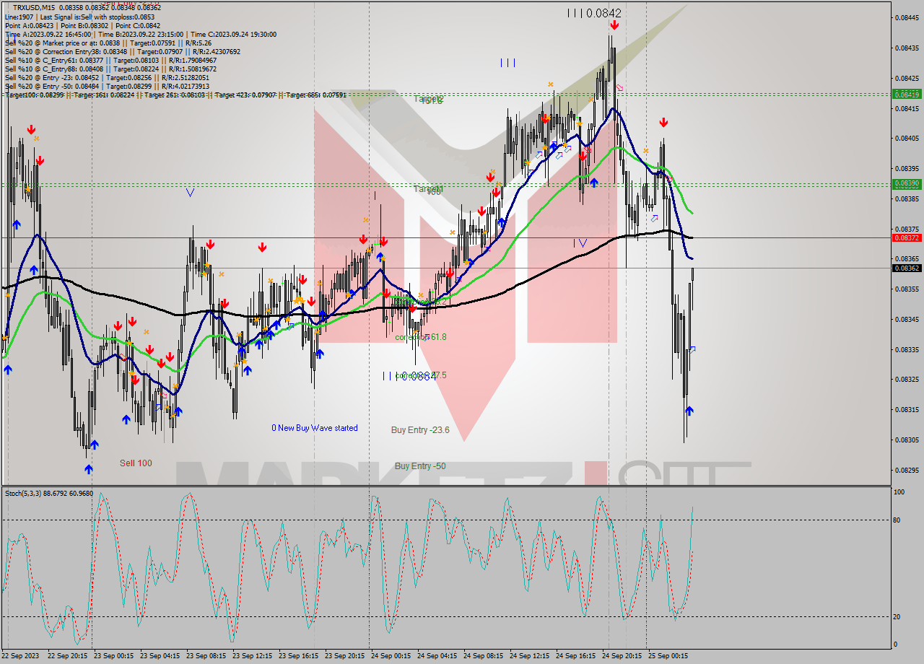This screenshot has width=924, height=664.
Task: Click the 'Target100: 0.08299' targets line
Action: (175, 95)
